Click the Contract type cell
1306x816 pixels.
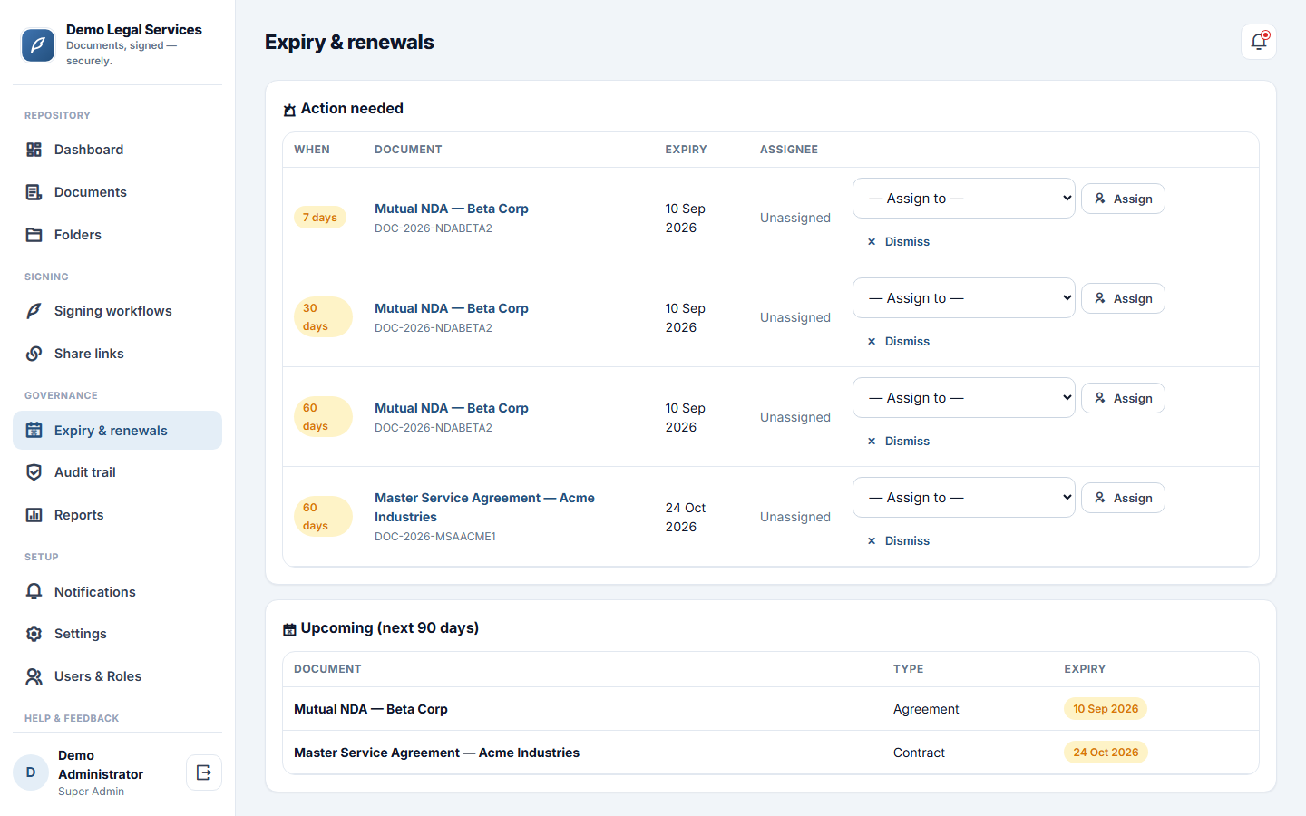click(919, 753)
